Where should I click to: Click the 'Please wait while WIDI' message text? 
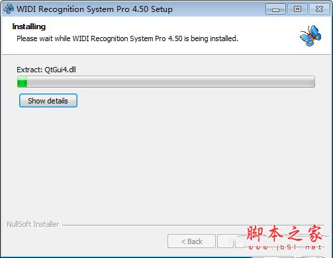[x=127, y=38]
